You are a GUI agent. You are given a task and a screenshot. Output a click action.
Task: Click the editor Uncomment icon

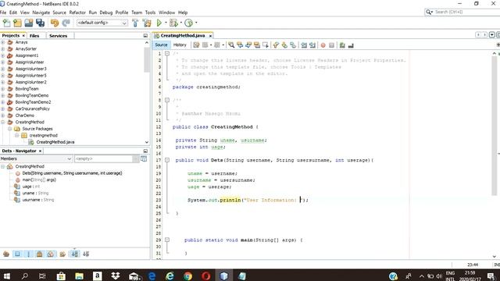point(351,45)
